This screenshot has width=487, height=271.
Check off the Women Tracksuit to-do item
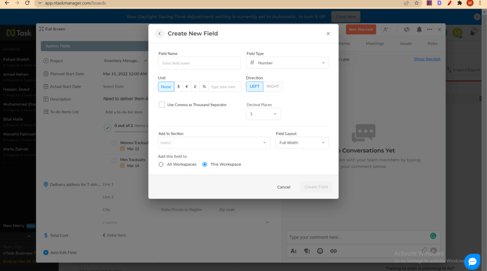click(114, 143)
